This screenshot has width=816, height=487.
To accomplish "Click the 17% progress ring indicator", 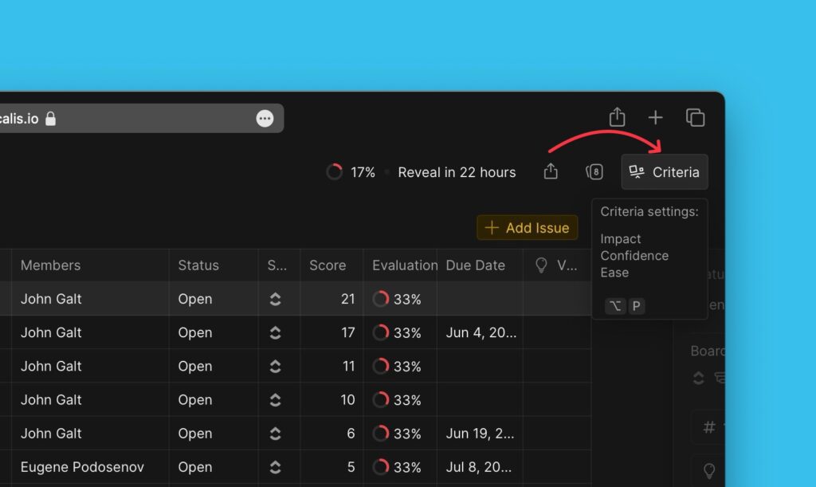I will tap(335, 172).
